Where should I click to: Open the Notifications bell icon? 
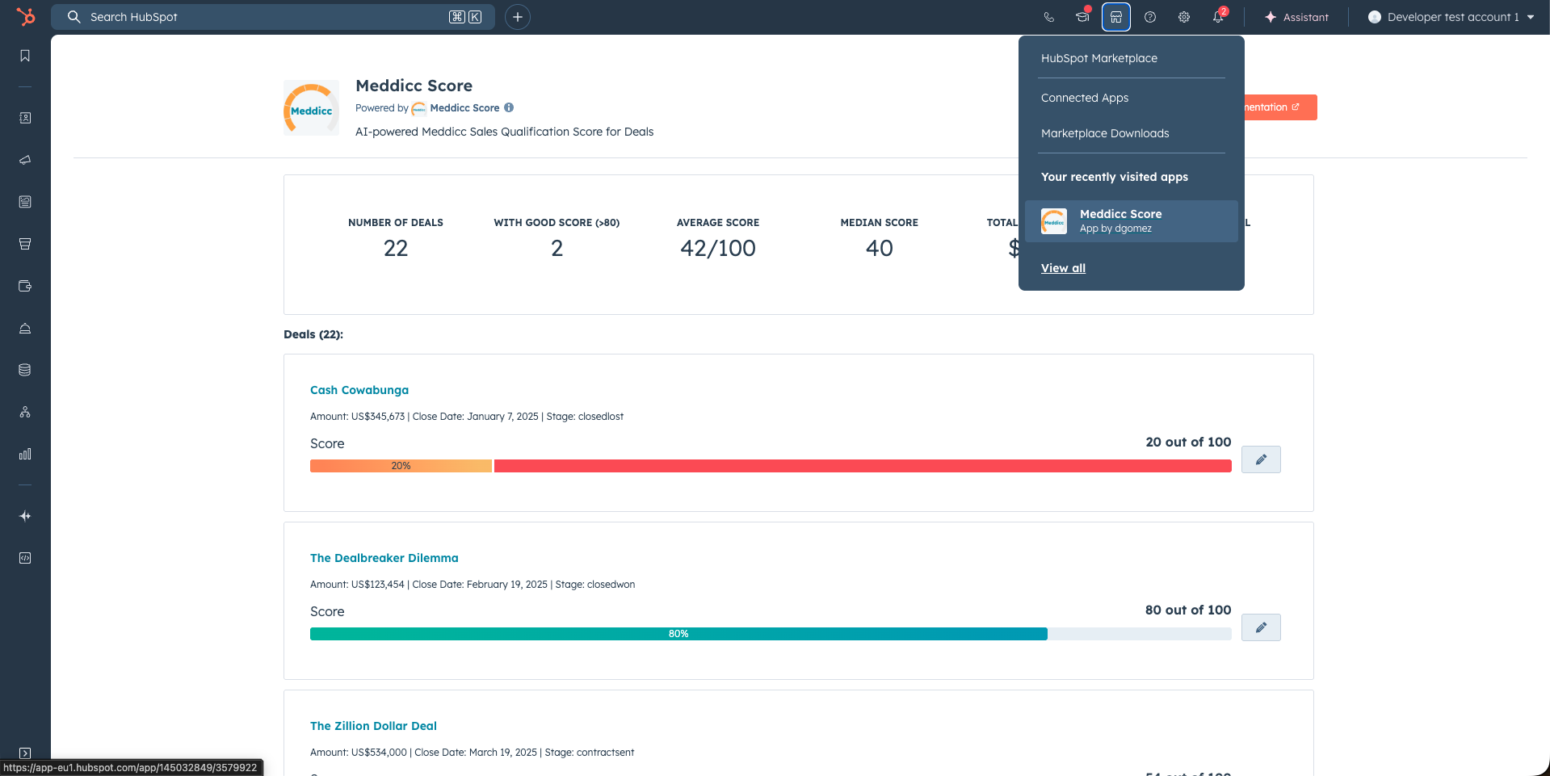point(1217,17)
